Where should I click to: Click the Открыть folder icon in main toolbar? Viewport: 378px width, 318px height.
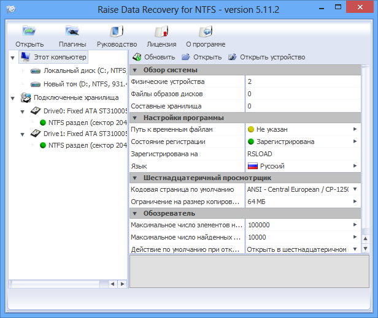coord(29,31)
